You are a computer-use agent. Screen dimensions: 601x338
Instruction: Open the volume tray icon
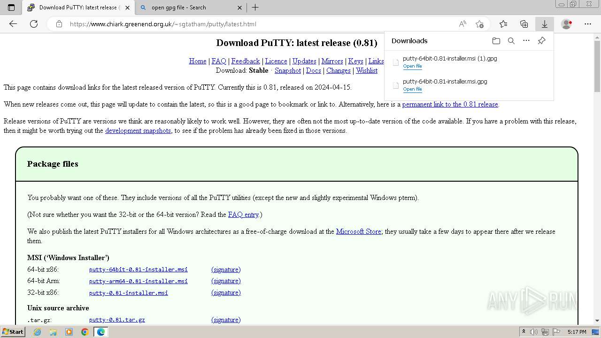(x=534, y=332)
